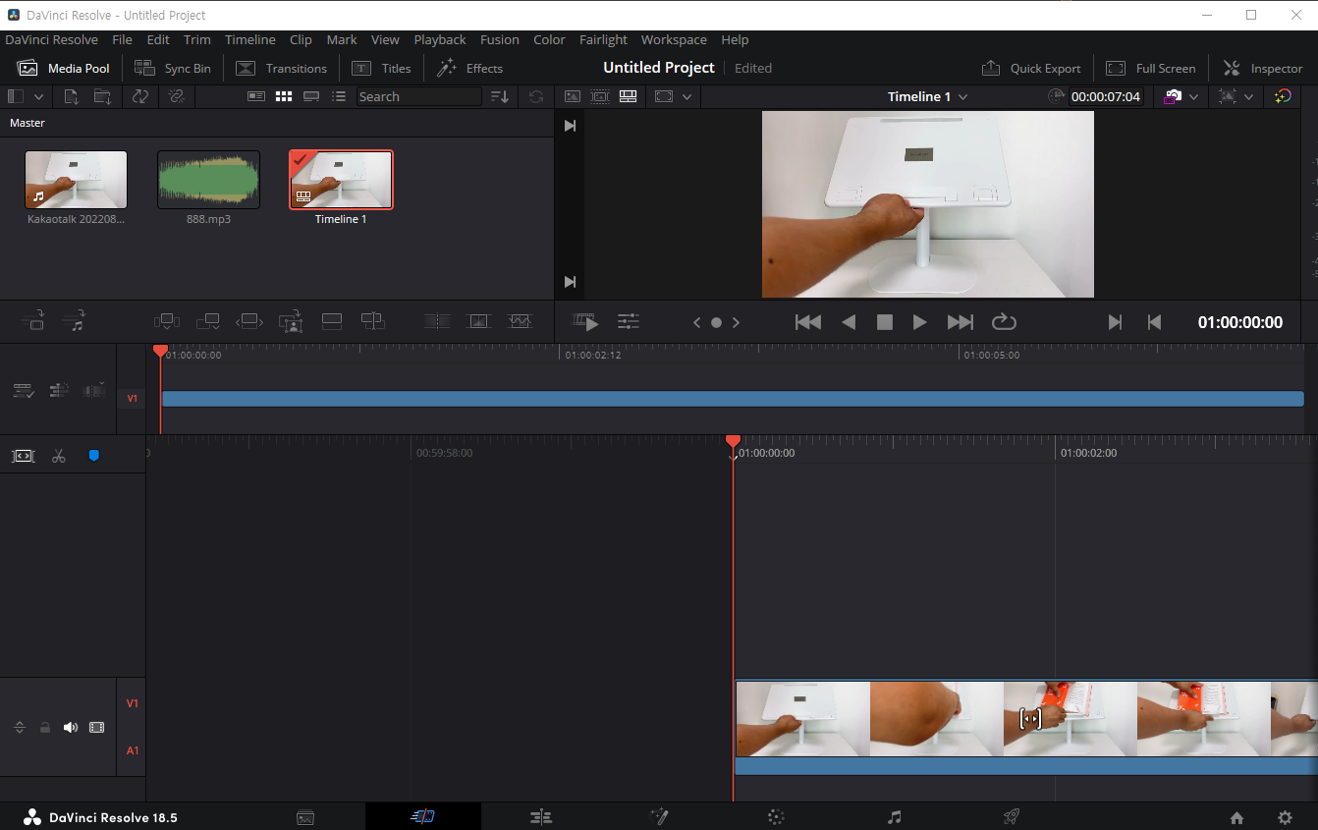Click the Close Up edit icon
The image size is (1318, 830).
[x=291, y=321]
